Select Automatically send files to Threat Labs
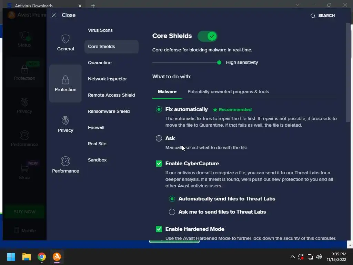 pos(172,199)
